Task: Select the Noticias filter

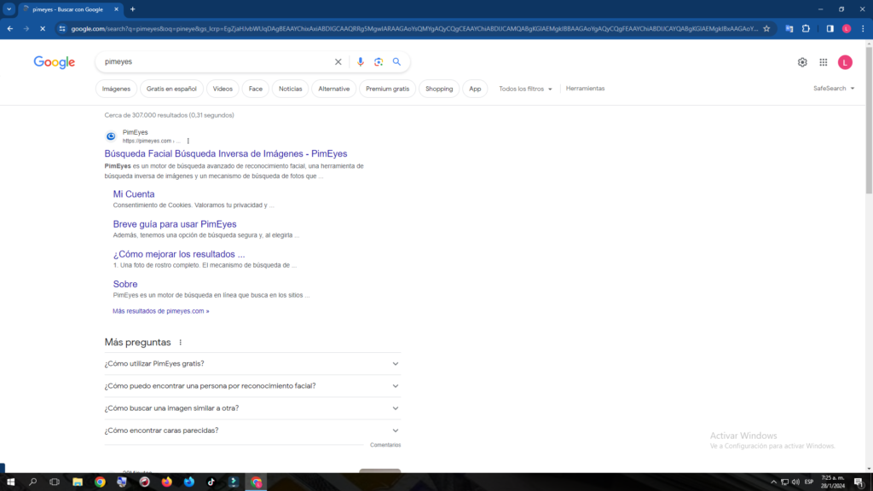Action: (x=290, y=89)
